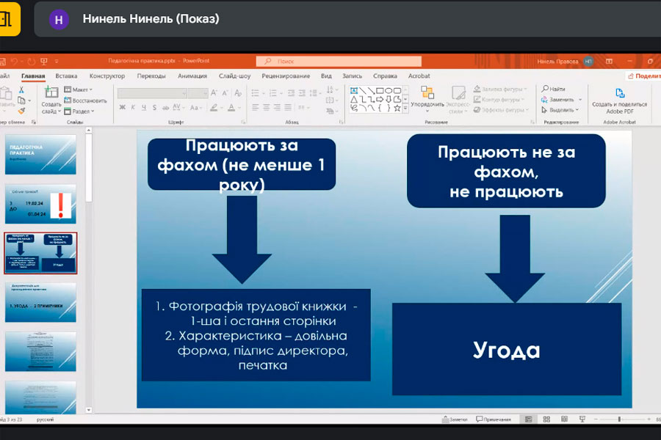Click Создать и поделиться Adobe PDF
This screenshot has height=440, width=661.
[619, 100]
